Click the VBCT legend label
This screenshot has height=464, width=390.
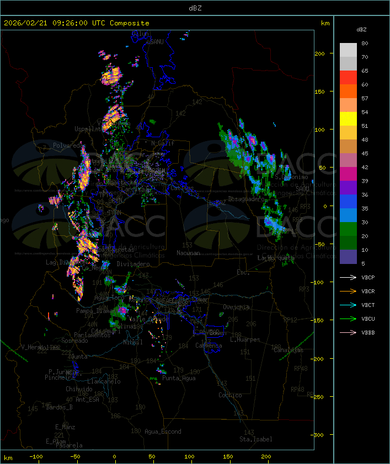368,305
